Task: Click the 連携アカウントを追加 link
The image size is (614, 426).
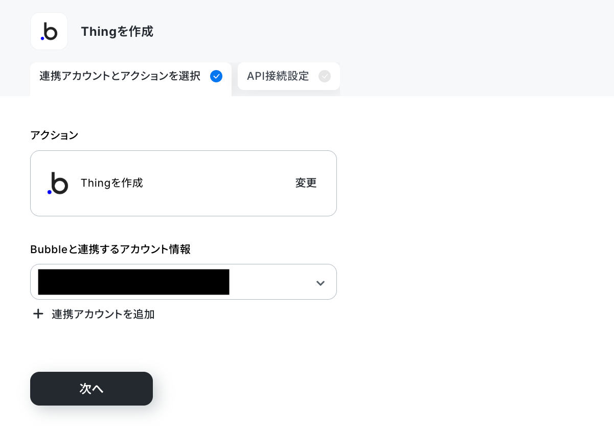Action: [103, 314]
